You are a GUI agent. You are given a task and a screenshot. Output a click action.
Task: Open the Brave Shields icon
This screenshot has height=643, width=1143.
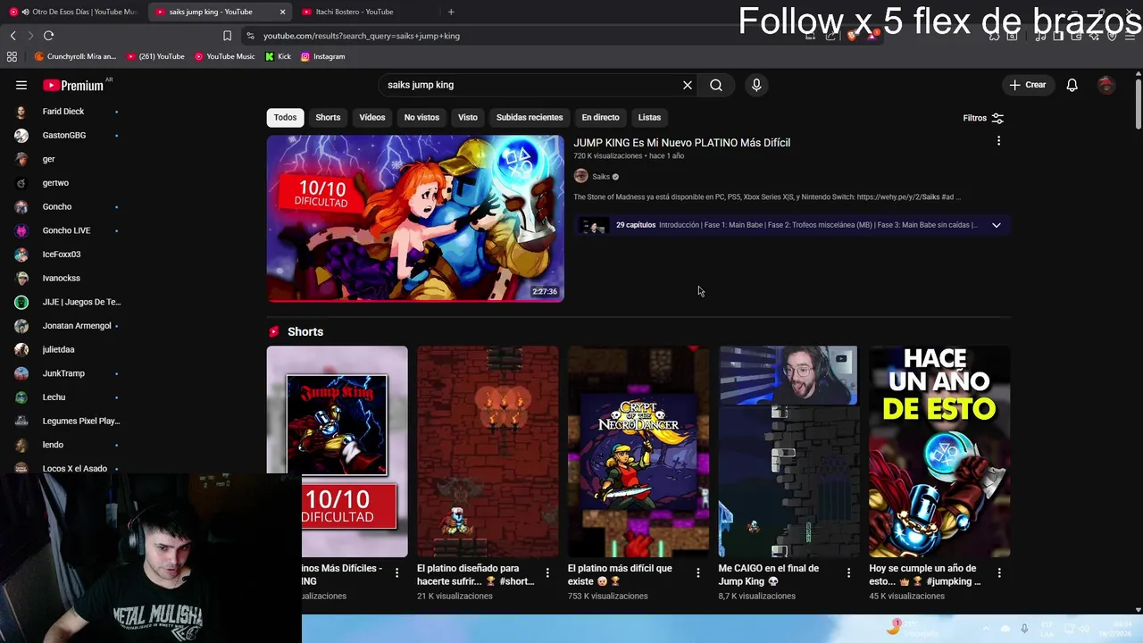click(852, 36)
